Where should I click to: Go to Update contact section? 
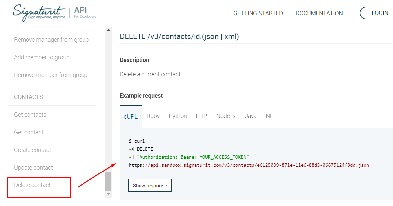(33, 168)
